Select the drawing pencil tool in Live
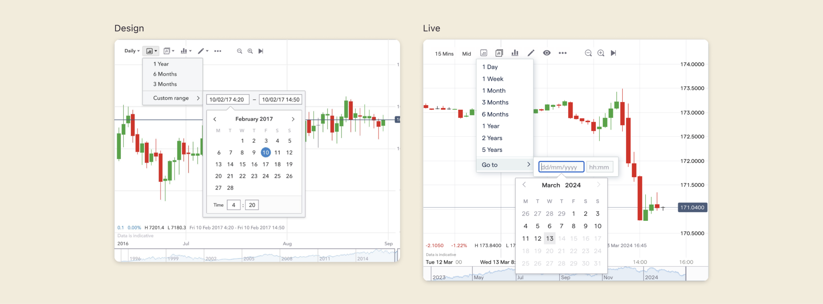The width and height of the screenshot is (823, 304). (531, 53)
